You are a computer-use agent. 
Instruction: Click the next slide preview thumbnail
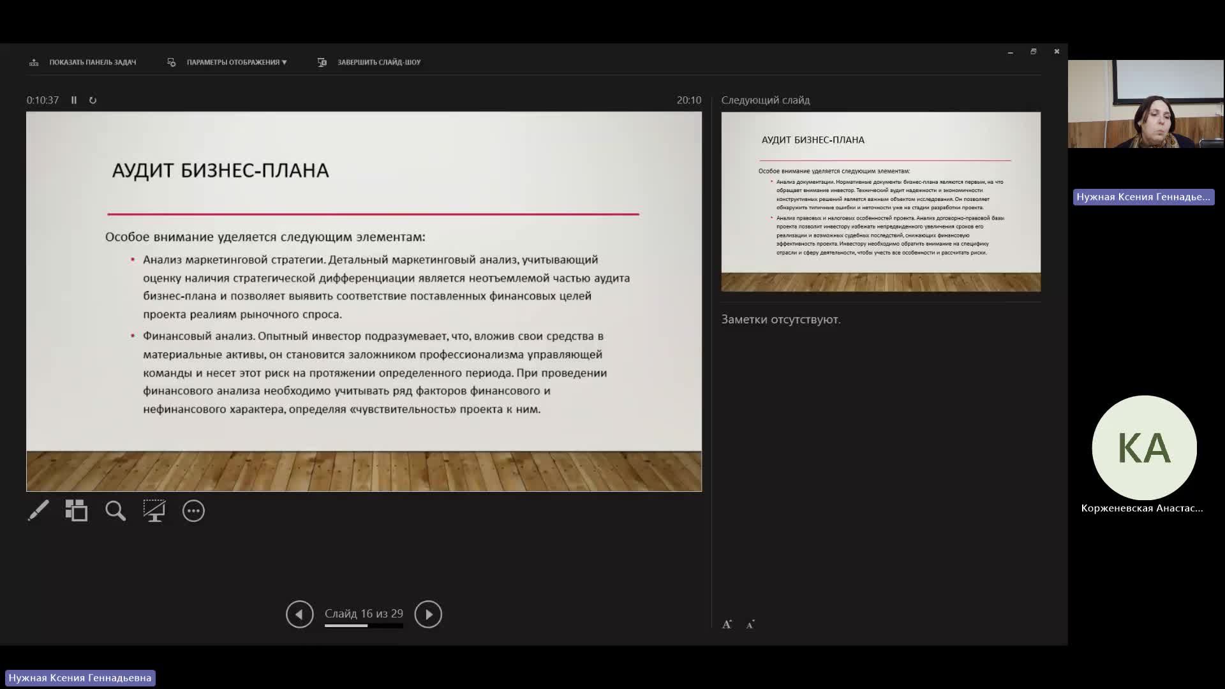coord(880,202)
